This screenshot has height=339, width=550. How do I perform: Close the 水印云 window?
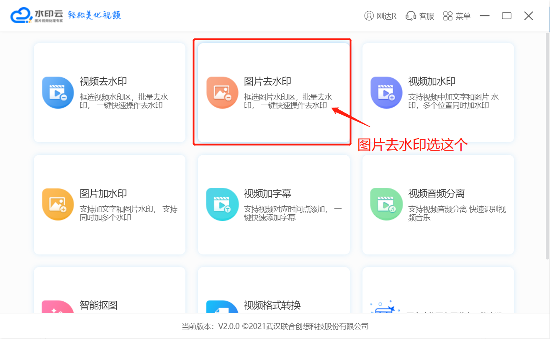point(529,16)
